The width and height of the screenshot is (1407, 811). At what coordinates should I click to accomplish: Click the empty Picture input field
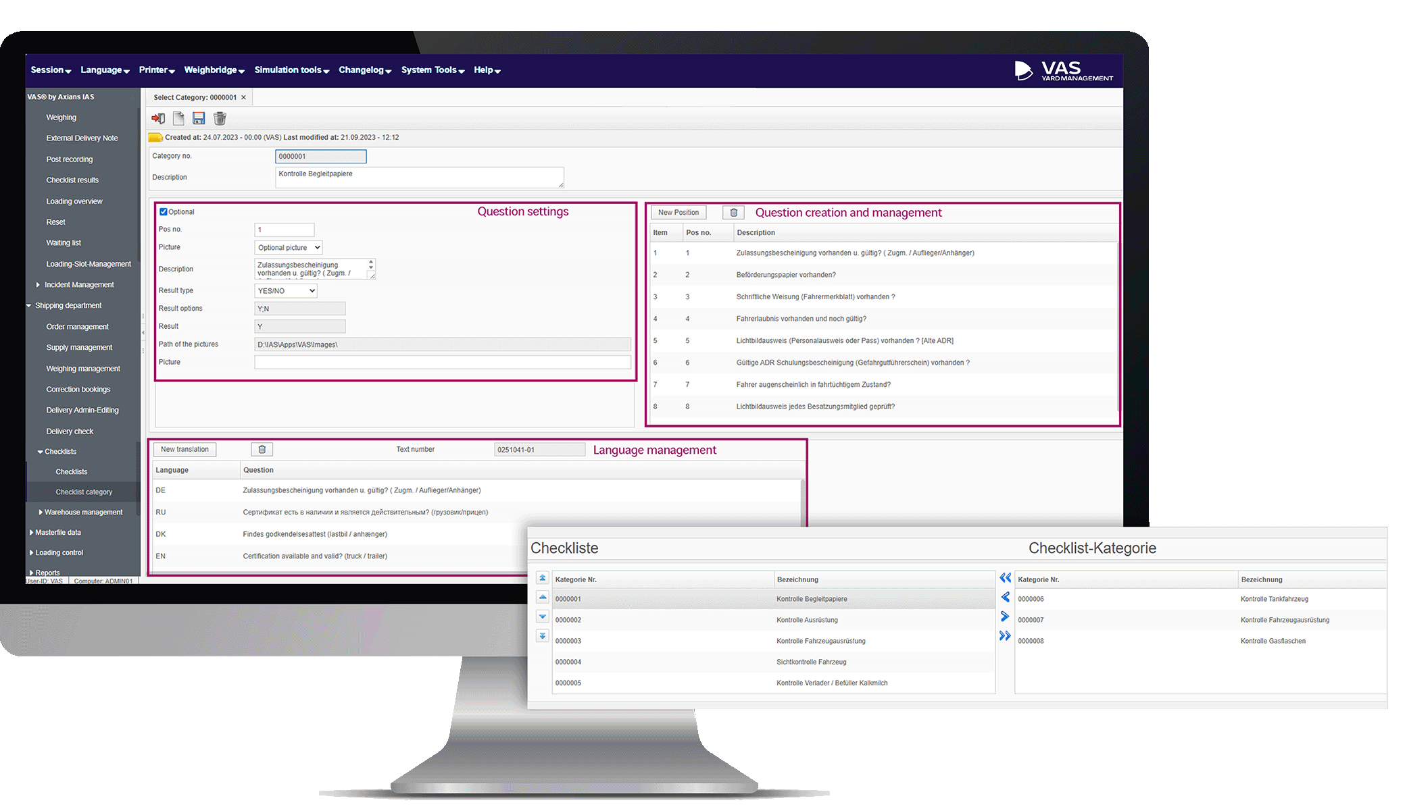point(442,363)
